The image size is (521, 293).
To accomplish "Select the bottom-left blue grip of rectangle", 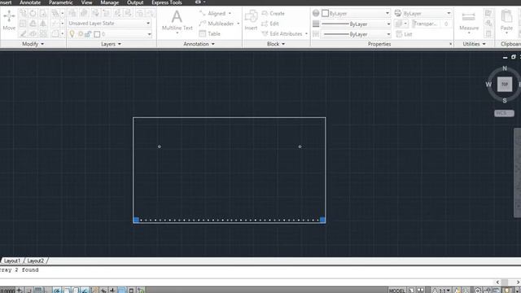I will 136,220.
